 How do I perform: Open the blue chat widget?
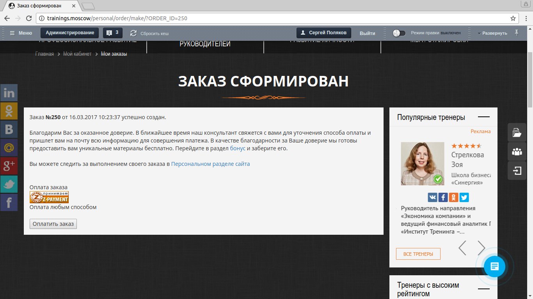494,267
